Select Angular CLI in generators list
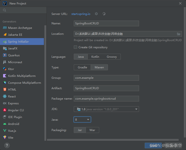Image resolution: width=186 pixels, height=150 pixels. point(16,110)
